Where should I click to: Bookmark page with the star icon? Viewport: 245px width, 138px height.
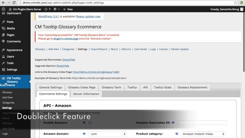click(235, 3)
